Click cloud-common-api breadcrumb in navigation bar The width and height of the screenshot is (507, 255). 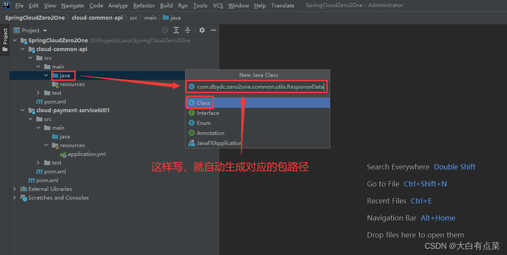tap(97, 18)
